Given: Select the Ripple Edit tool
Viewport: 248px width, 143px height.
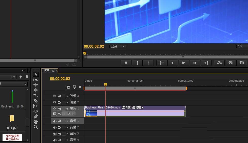Looking at the screenshot, I should point(36,85).
